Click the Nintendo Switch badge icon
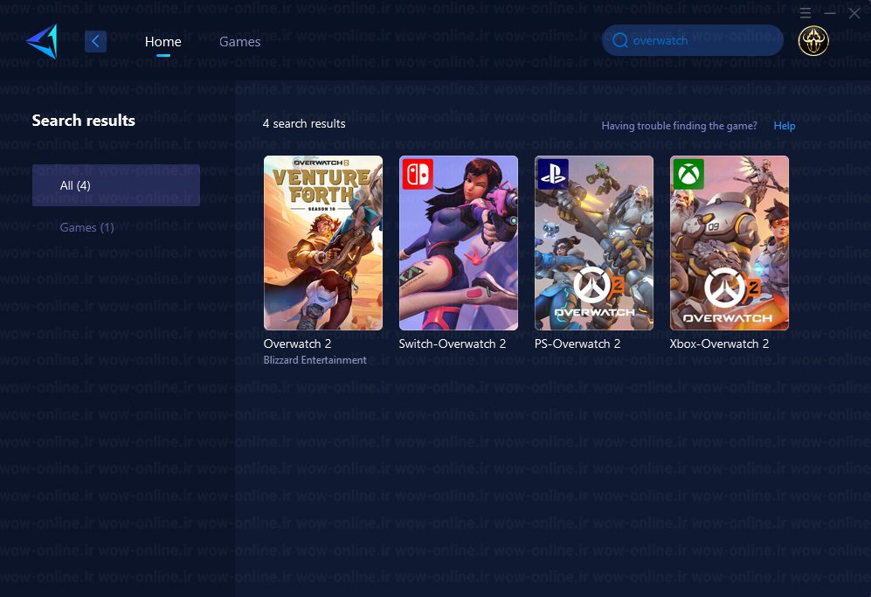Screen dimensions: 871x597 click(x=418, y=174)
